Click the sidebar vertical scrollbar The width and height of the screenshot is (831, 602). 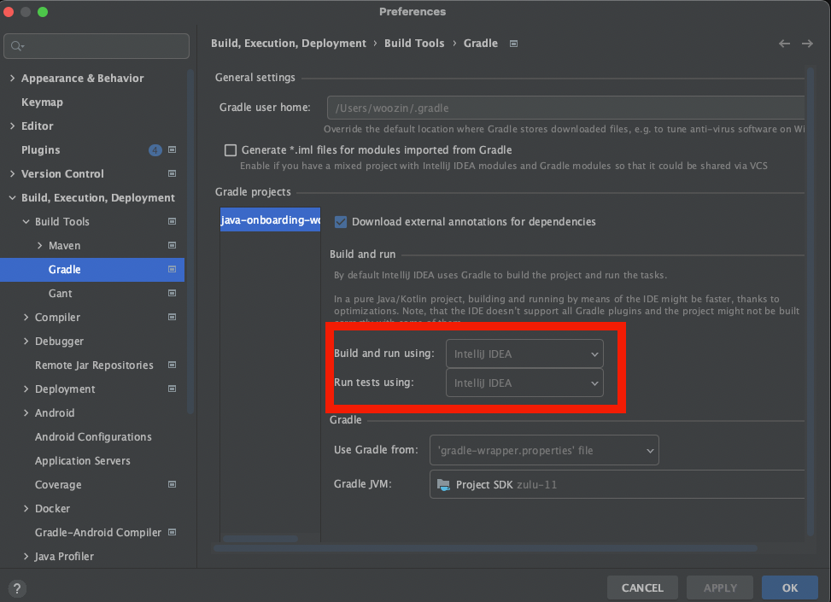click(190, 241)
